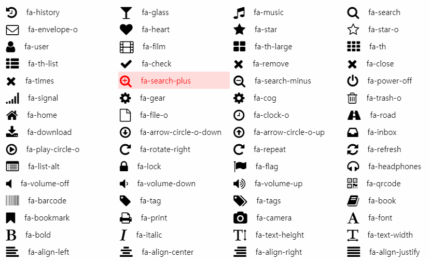The image size is (430, 261).
Task: Pick the fa-music note icon
Action: (x=239, y=12)
